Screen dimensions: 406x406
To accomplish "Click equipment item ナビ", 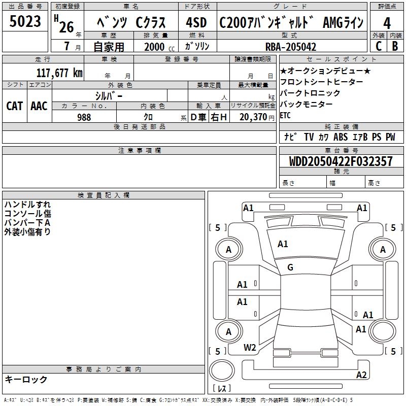I will 290,137.
